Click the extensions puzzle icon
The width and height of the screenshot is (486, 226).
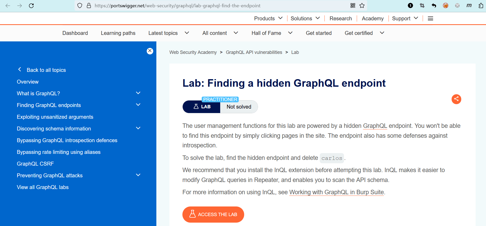481,6
